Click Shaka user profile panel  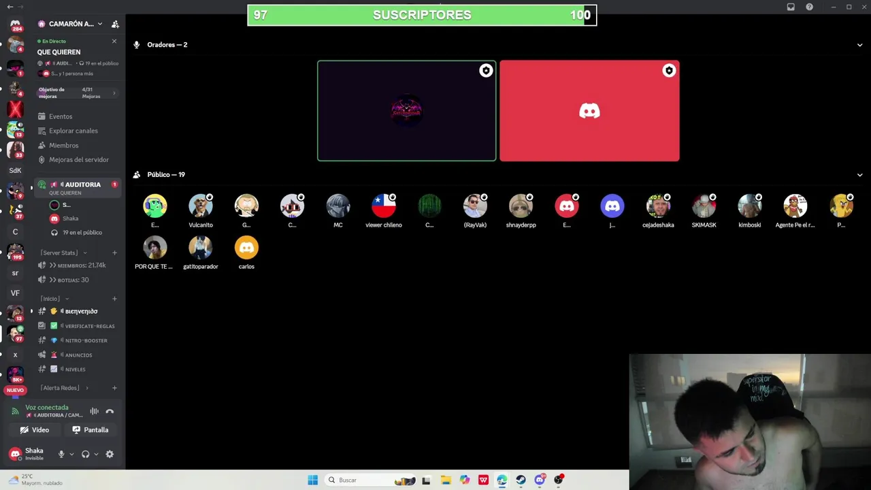30,454
